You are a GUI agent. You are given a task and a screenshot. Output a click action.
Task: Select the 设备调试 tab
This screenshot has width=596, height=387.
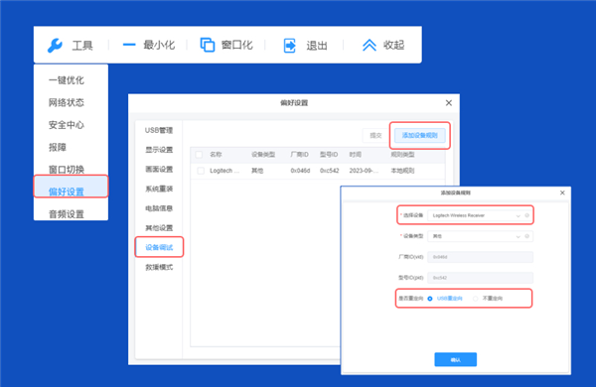[x=159, y=247]
